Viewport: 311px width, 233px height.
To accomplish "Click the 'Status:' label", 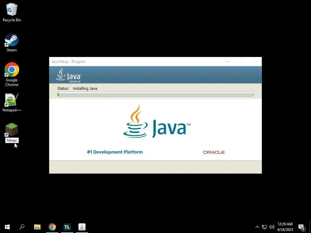I will (x=63, y=89).
